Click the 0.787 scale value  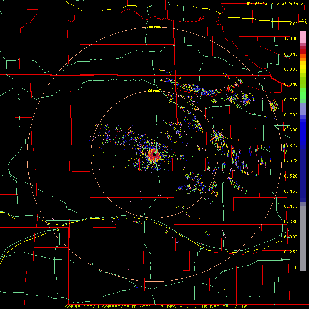(291, 100)
